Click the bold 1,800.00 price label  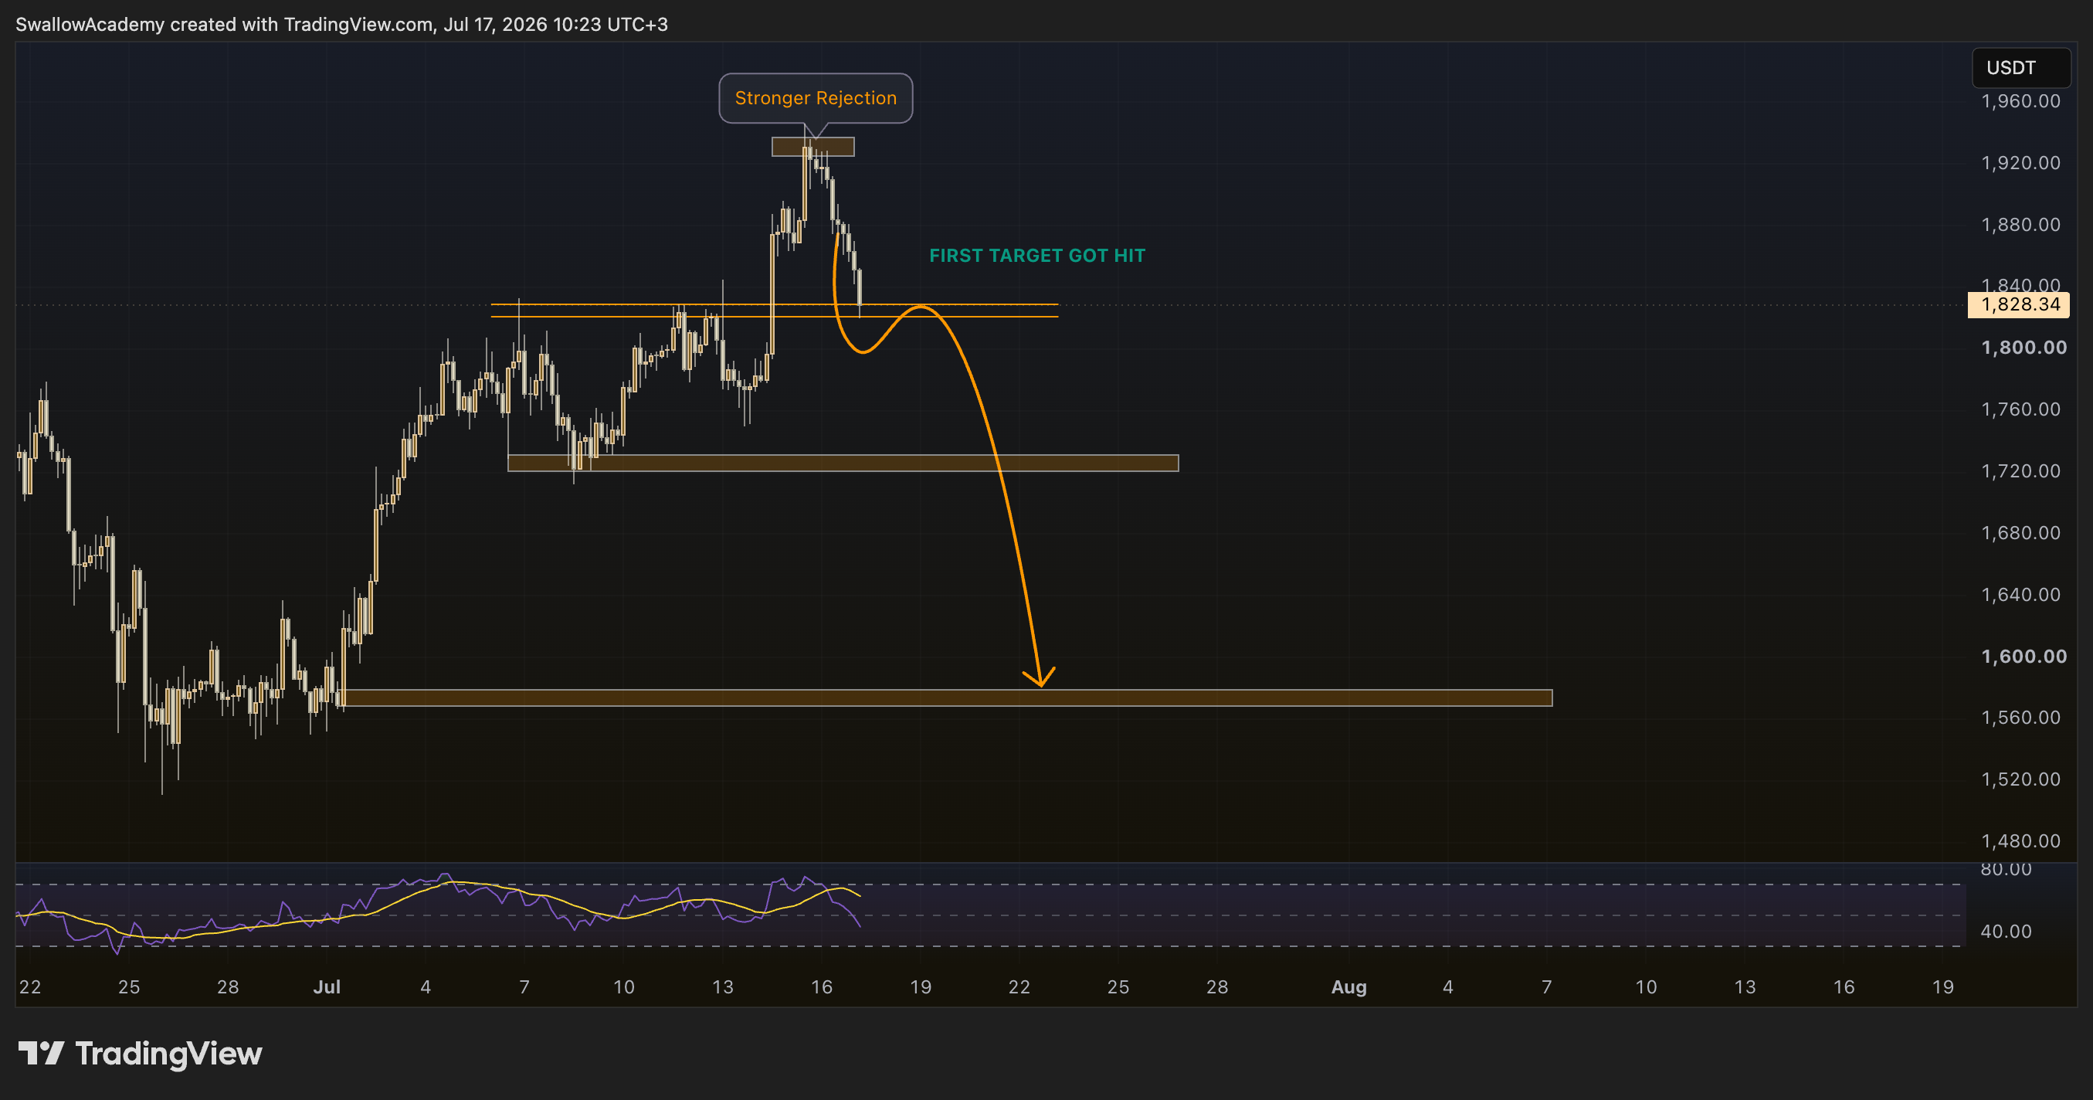tap(2023, 348)
